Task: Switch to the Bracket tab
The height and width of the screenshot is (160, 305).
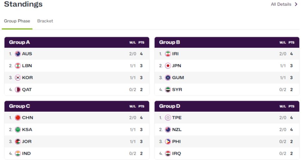Action: tap(45, 21)
